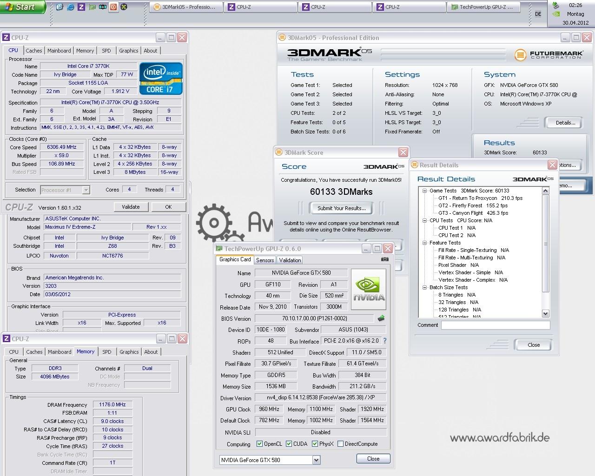The image size is (595, 476).
Task: Launch CPU-Z from quick launch bar
Action: click(x=81, y=7)
